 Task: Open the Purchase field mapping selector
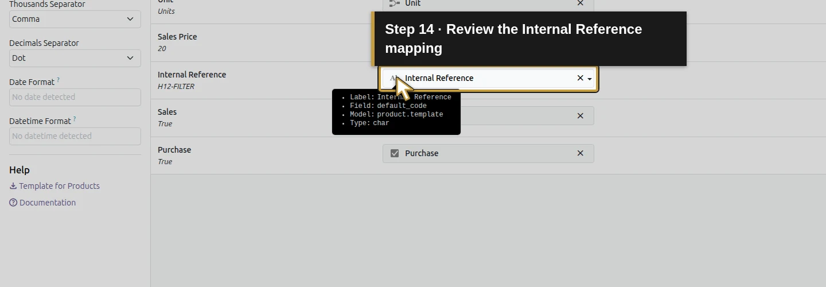(488, 153)
